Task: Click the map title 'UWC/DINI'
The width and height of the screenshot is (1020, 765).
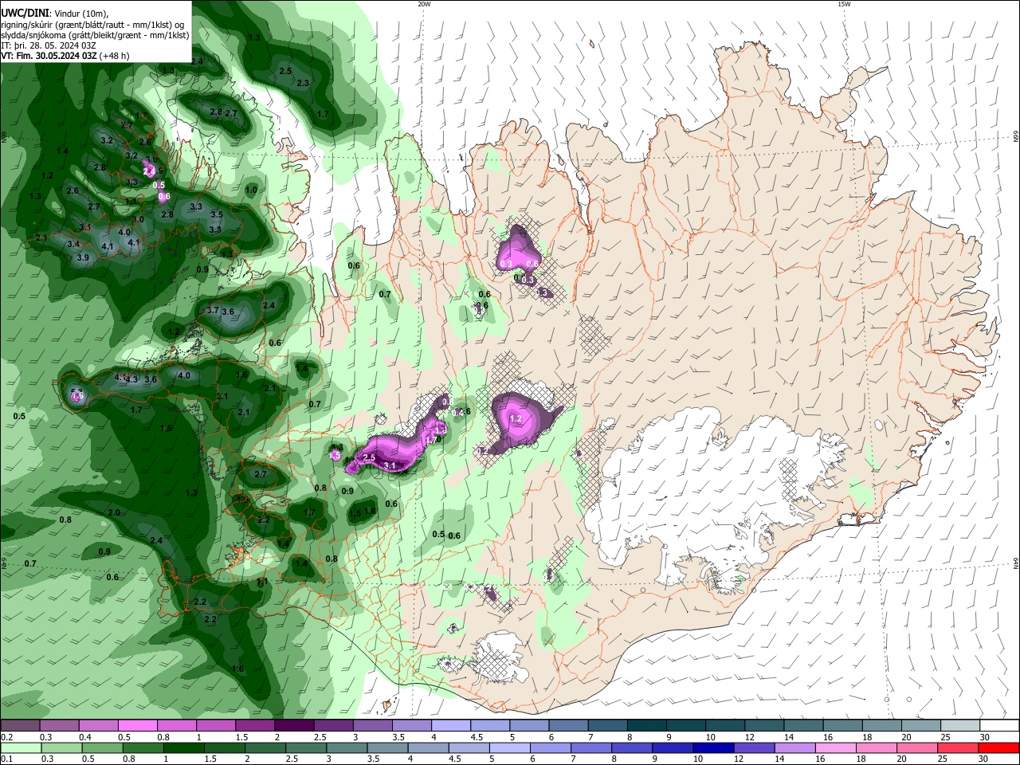Action: 24,13
